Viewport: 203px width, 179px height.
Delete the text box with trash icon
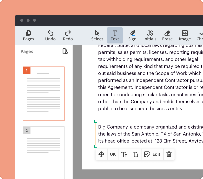pos(169,154)
